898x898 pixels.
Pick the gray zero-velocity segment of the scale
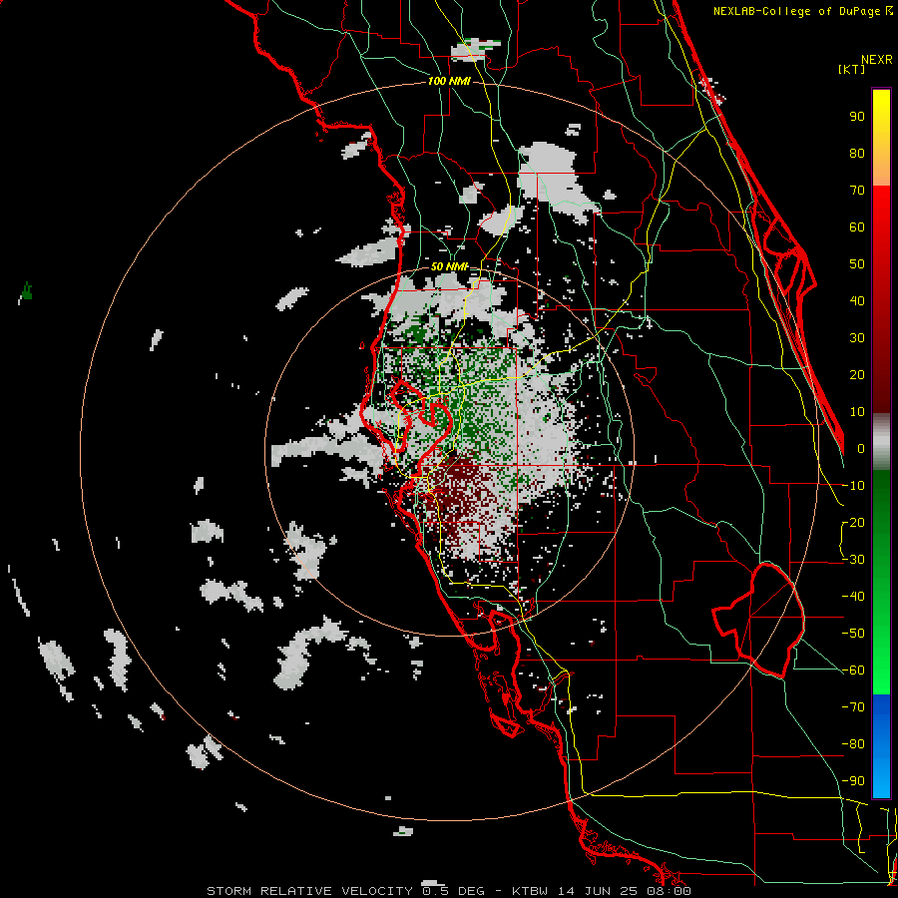881,441
